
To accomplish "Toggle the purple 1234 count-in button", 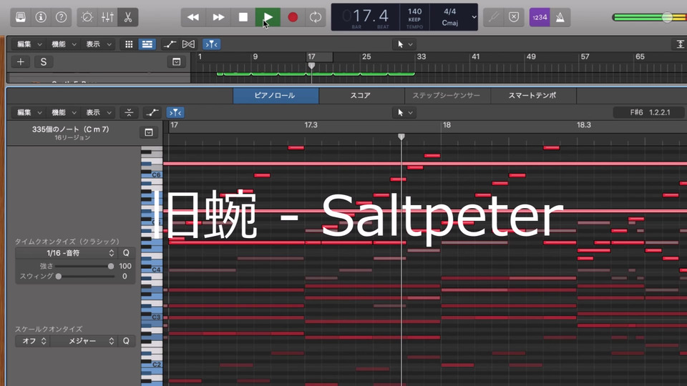I will coord(539,16).
